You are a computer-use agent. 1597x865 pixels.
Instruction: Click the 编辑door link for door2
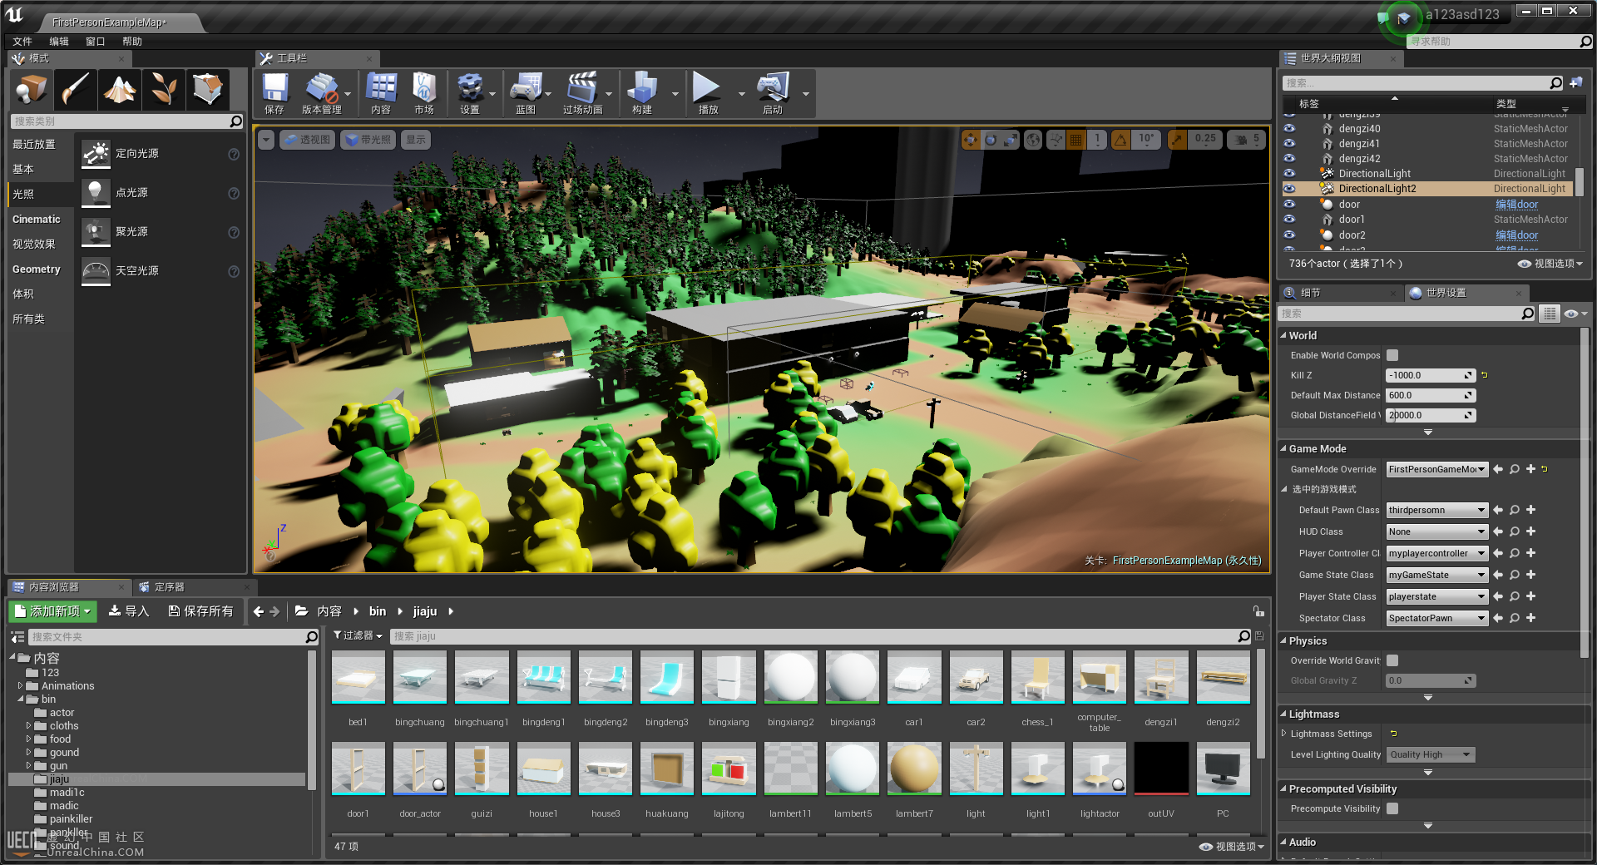[1516, 235]
